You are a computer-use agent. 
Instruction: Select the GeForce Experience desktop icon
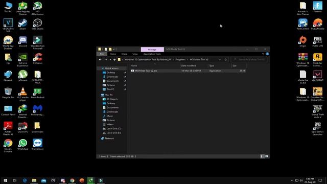point(22,60)
